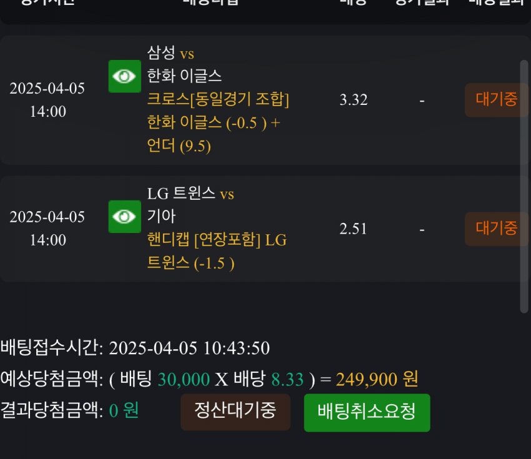Select the 대기중 badge on the LG 트윈스 row
This screenshot has width=531, height=459.
(496, 229)
